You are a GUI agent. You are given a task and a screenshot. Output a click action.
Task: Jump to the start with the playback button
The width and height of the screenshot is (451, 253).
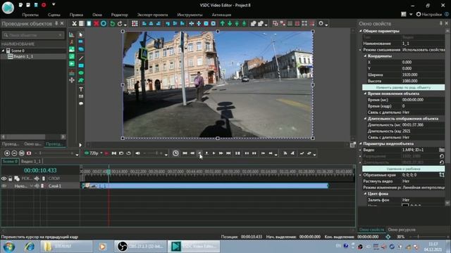coord(185,153)
